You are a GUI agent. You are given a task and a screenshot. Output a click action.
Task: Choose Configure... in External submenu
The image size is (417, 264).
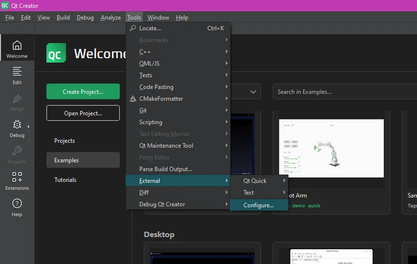coord(259,205)
